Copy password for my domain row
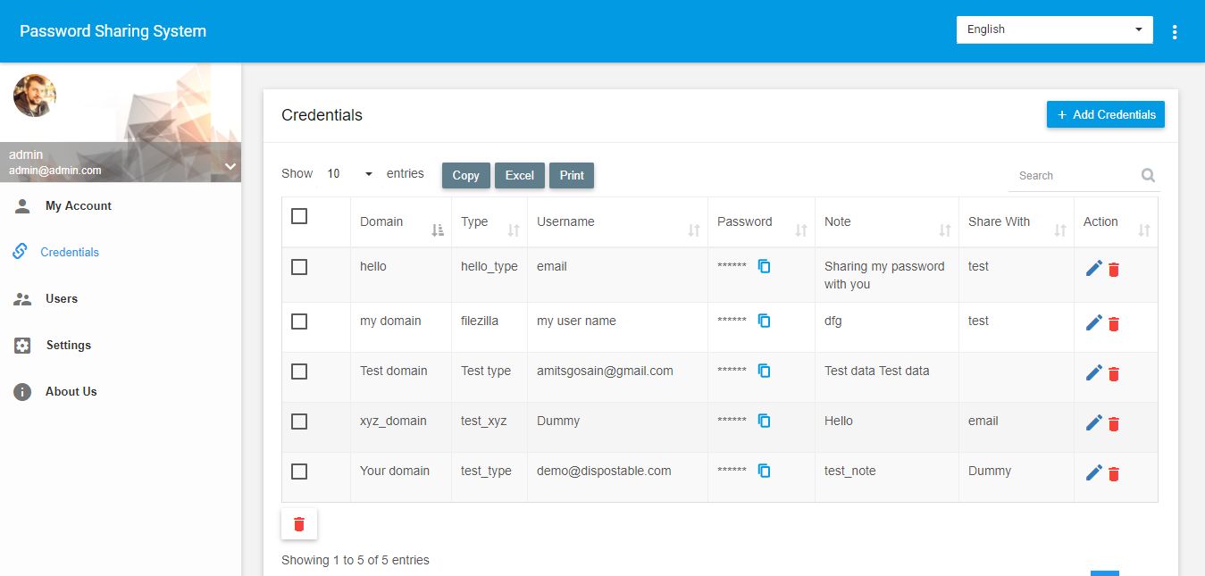Screen dimensions: 1205x576 point(765,321)
